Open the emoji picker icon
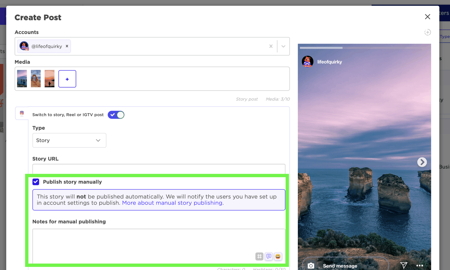Viewport: 450px width, 270px height. click(x=278, y=256)
